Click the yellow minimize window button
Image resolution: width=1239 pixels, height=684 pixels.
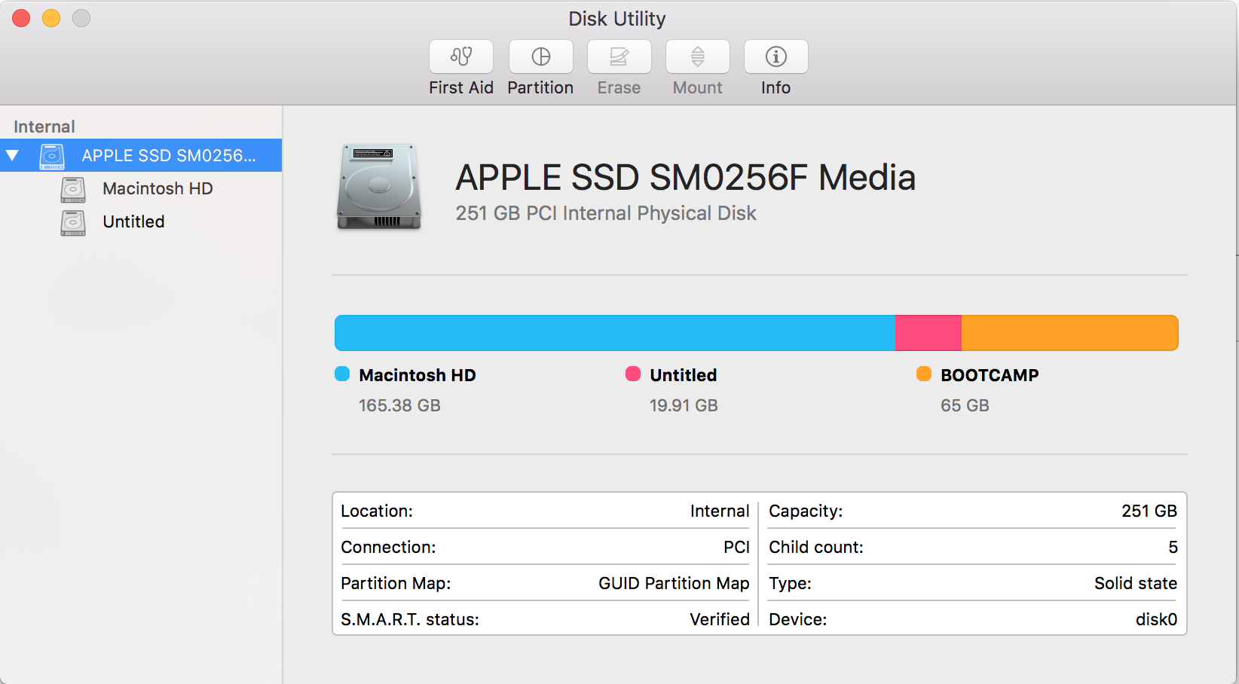tap(51, 18)
